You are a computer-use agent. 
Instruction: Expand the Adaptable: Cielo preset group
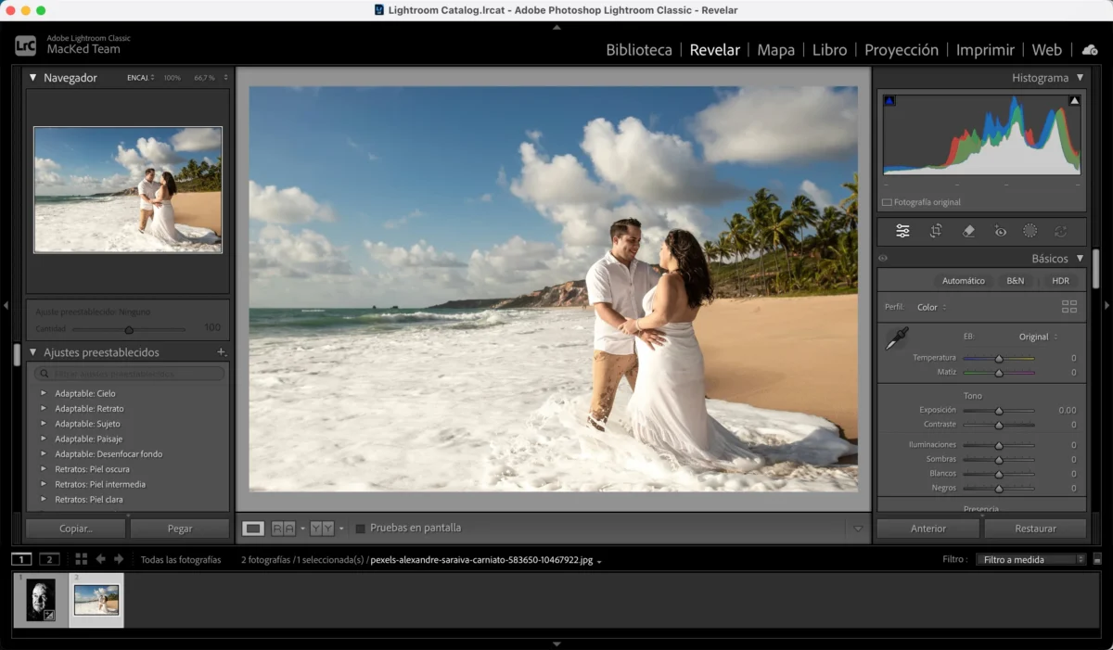43,393
